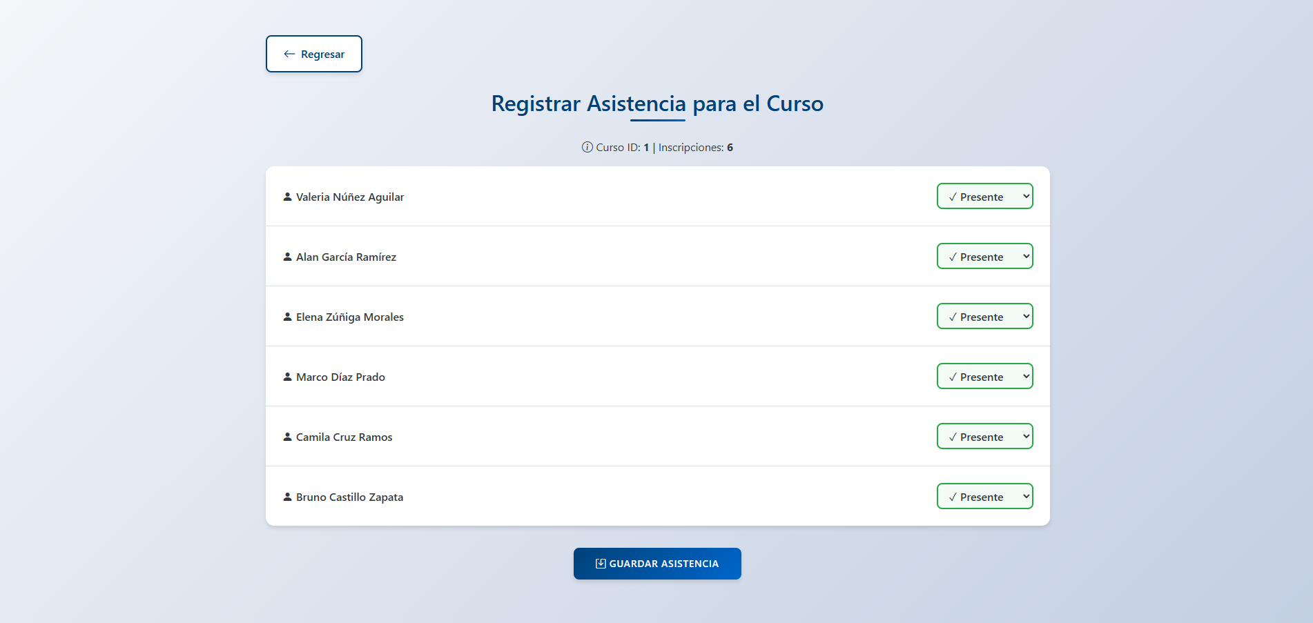Click the person icon beside Valeria Núñez Aguilar

click(287, 197)
